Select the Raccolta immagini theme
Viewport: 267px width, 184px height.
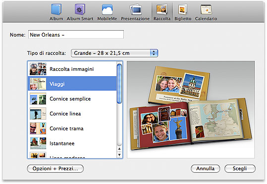pos(72,69)
